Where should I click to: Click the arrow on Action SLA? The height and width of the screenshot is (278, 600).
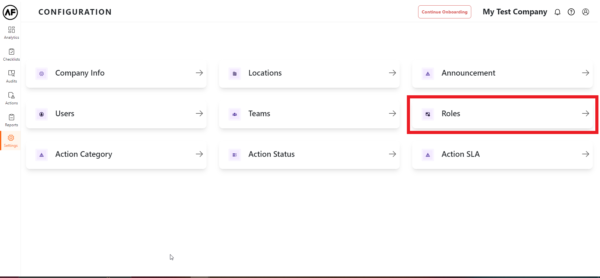pyautogui.click(x=585, y=154)
